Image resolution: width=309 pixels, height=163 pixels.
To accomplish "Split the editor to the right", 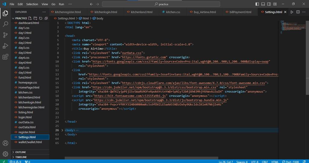I will pos(298,12).
